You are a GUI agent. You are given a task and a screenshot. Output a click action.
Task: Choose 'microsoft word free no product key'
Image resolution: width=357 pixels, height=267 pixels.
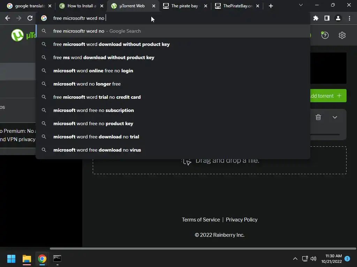(173, 123)
